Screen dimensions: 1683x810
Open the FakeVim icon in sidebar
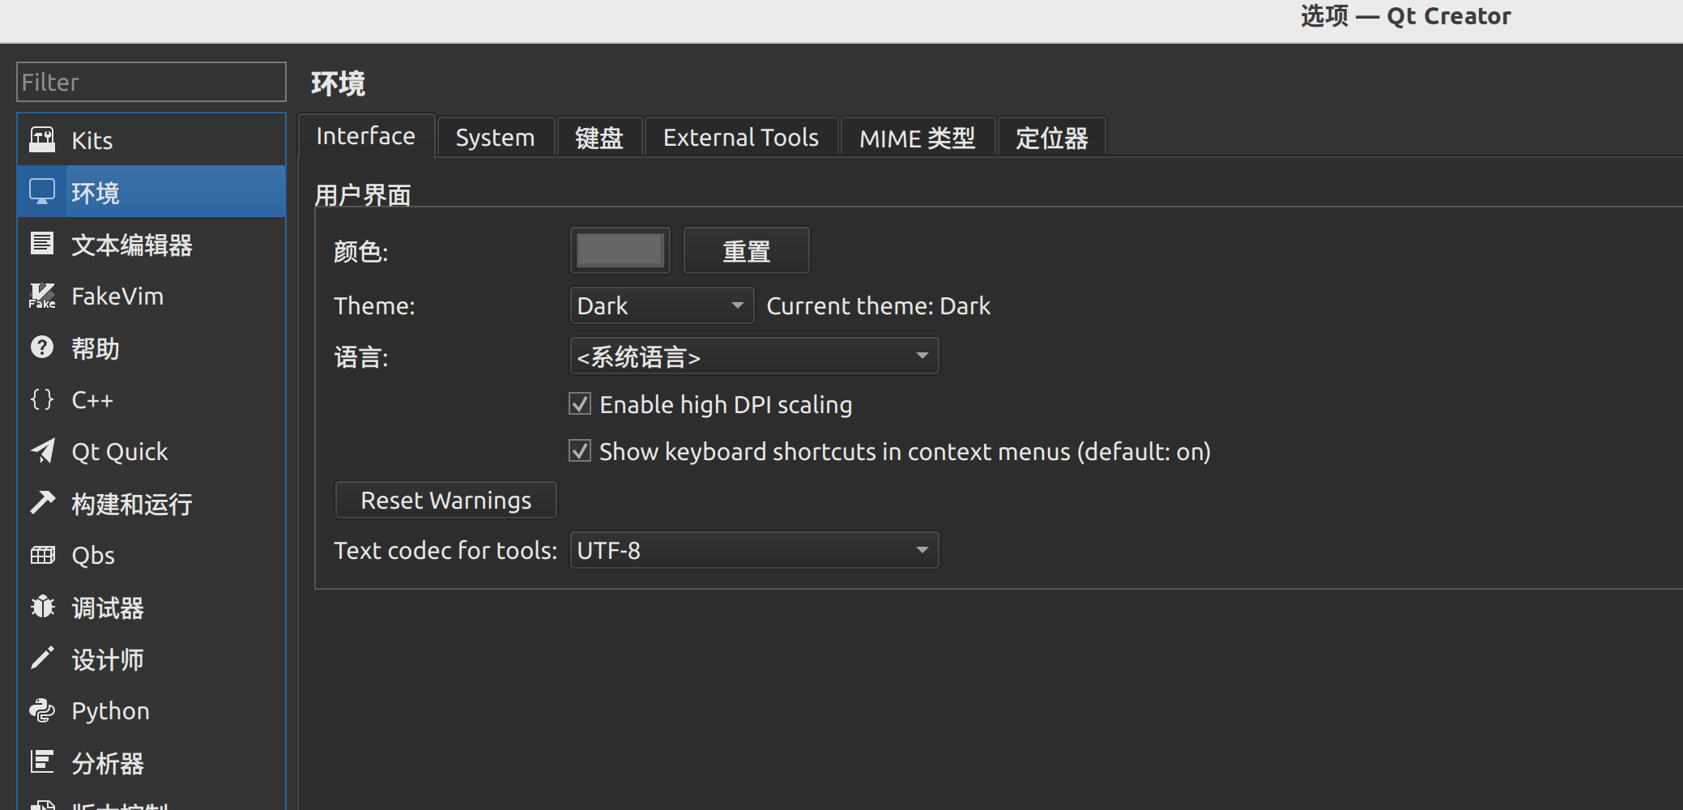click(42, 296)
